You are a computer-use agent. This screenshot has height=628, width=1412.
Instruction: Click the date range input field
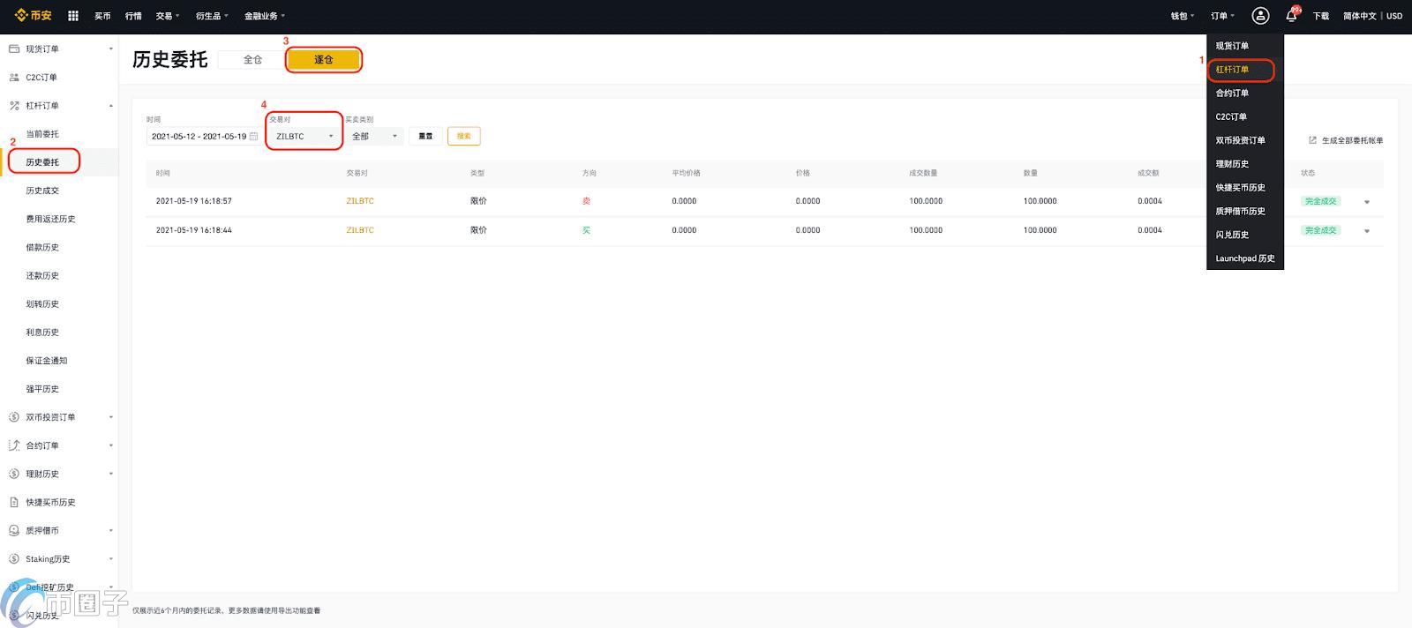199,137
